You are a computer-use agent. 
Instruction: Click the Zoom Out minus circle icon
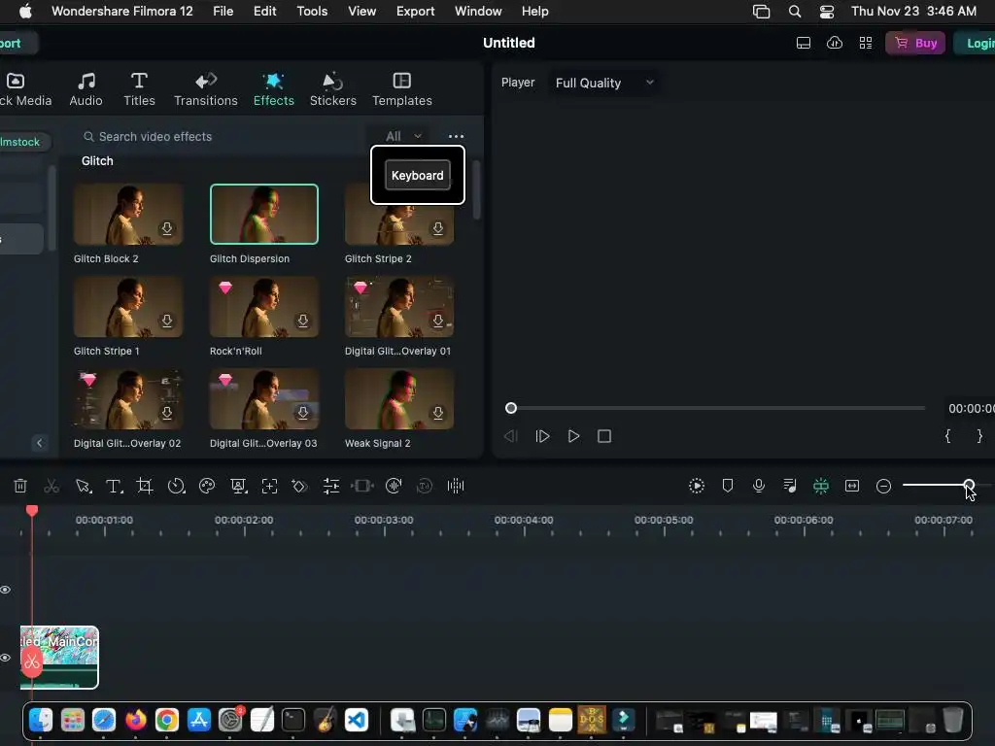[883, 486]
